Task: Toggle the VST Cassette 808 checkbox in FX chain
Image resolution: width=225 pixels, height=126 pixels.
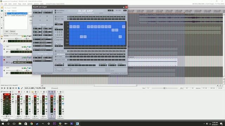Action: (6, 15)
